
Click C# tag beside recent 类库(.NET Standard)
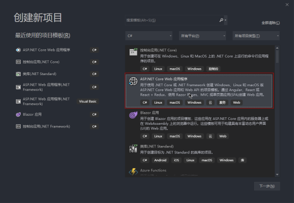point(94,74)
